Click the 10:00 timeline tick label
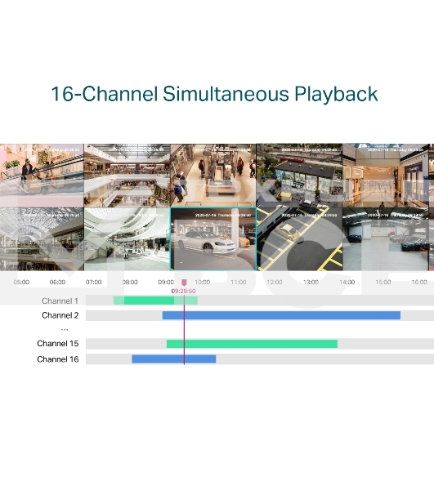 coord(203,283)
